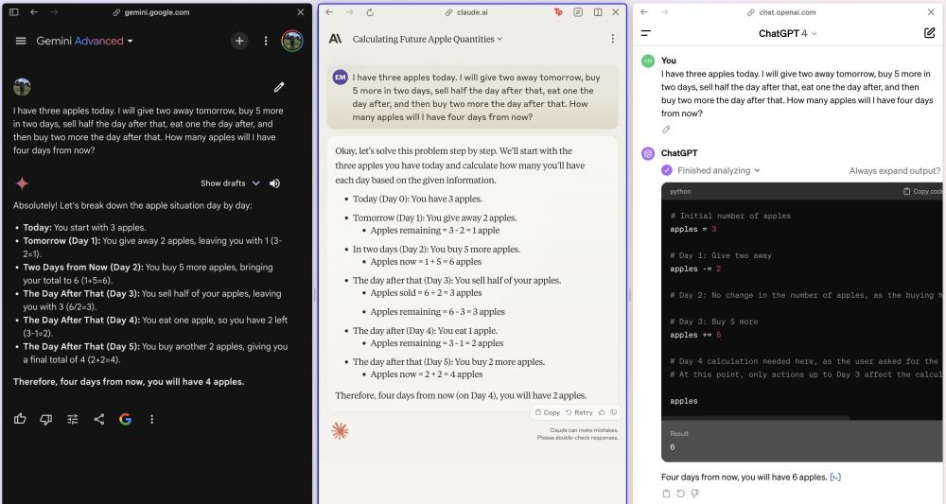Click the edit pencil on the Gemini prompt
Viewport: 946px width, 504px height.
click(279, 87)
